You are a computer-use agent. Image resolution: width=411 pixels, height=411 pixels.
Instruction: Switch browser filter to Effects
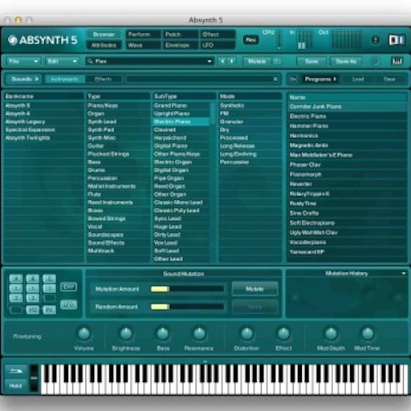pyautogui.click(x=104, y=79)
